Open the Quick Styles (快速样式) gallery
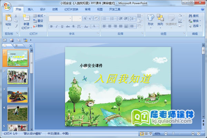Screen dimensions: 207x138 171,21
